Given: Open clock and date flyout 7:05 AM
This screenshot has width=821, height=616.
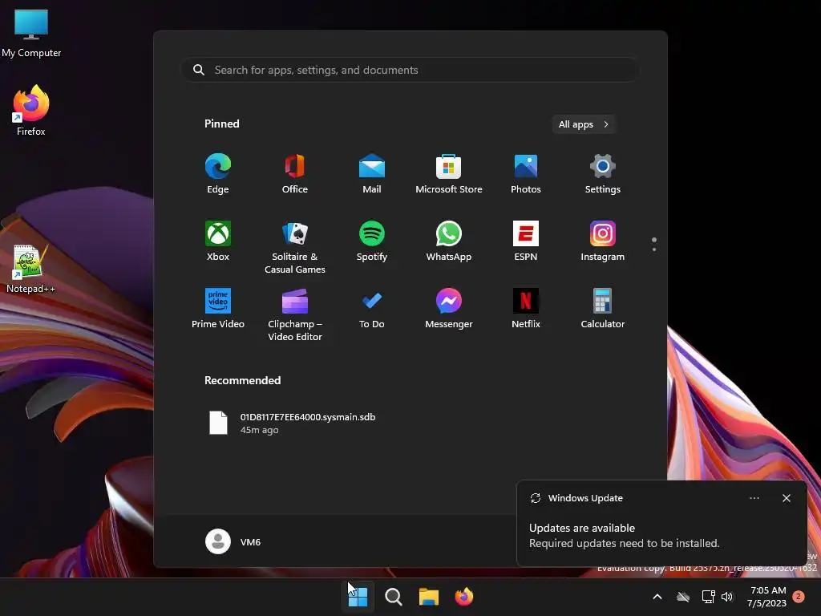Looking at the screenshot, I should tap(767, 597).
